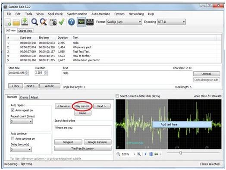
Task: Run spell check with green checkmark icon
Action: [62, 22]
